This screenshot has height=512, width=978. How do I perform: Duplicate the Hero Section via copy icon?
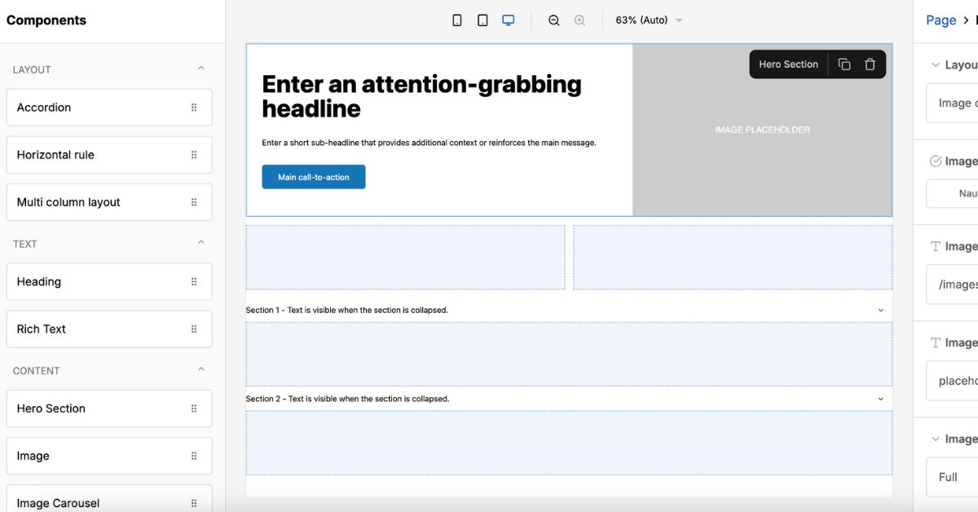tap(844, 64)
